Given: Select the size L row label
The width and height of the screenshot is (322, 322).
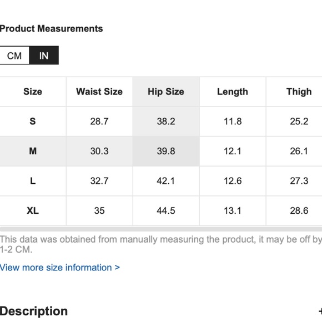Looking at the screenshot, I should (33, 181).
